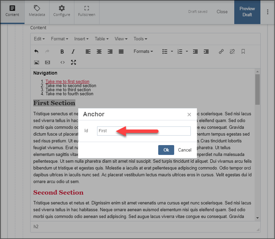This screenshot has width=275, height=239.
Task: Open the Table menu
Action: click(102, 39)
